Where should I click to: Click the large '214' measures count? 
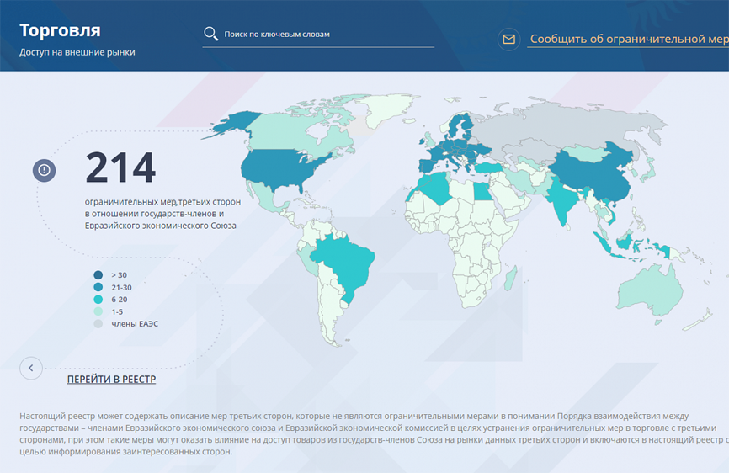click(120, 167)
